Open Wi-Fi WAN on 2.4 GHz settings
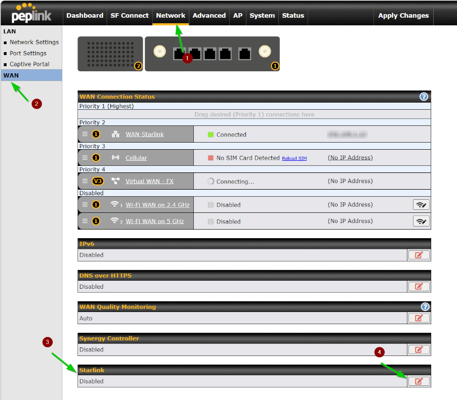The height and width of the screenshot is (400, 457). 157,205
